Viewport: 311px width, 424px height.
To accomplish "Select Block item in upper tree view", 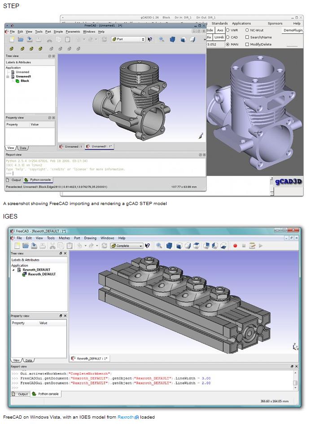I will (x=25, y=81).
